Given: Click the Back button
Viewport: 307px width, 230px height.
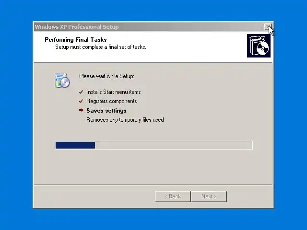Looking at the screenshot, I should coord(173,196).
